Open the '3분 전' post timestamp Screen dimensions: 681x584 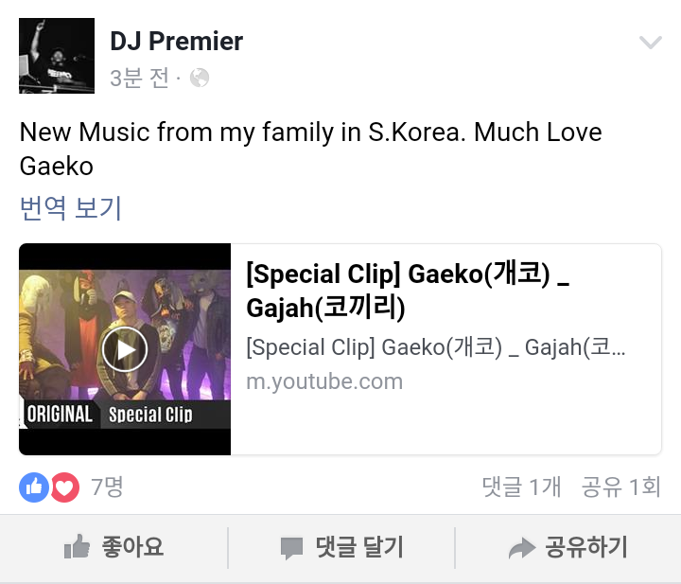click(139, 79)
